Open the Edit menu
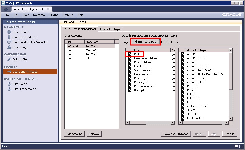 tap(16, 15)
